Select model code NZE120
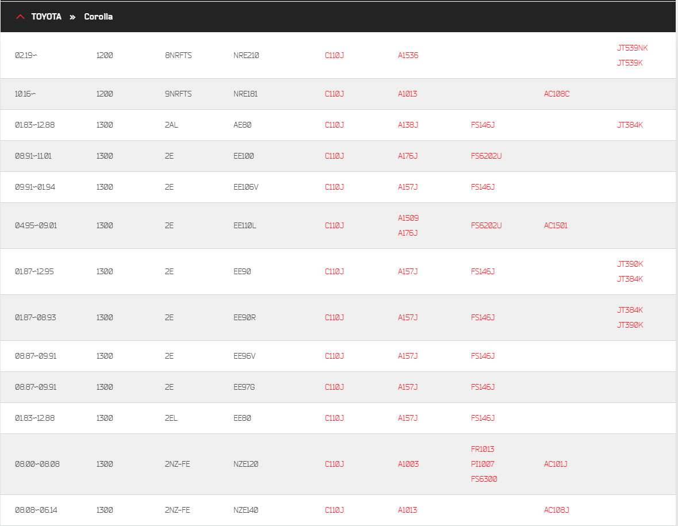The image size is (678, 526). 246,464
